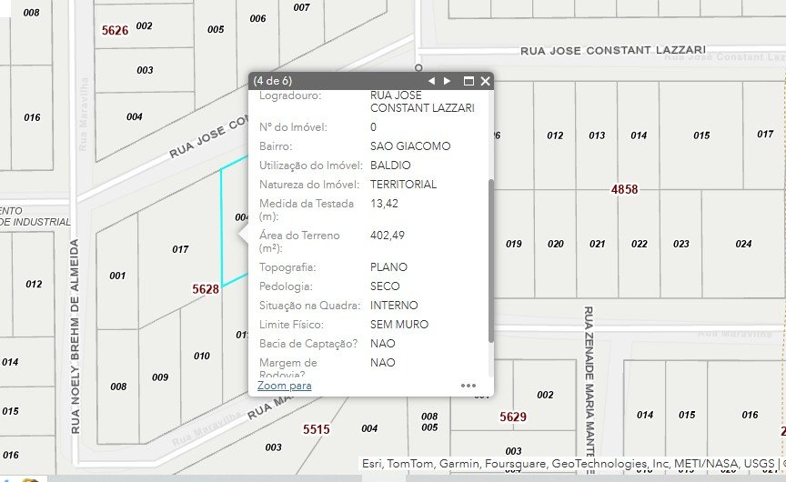Viewport: 786px width, 482px height.
Task: Click block number label 5515
Action: [x=317, y=428]
